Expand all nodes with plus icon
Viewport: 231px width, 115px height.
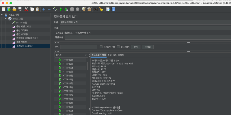pos(44,9)
